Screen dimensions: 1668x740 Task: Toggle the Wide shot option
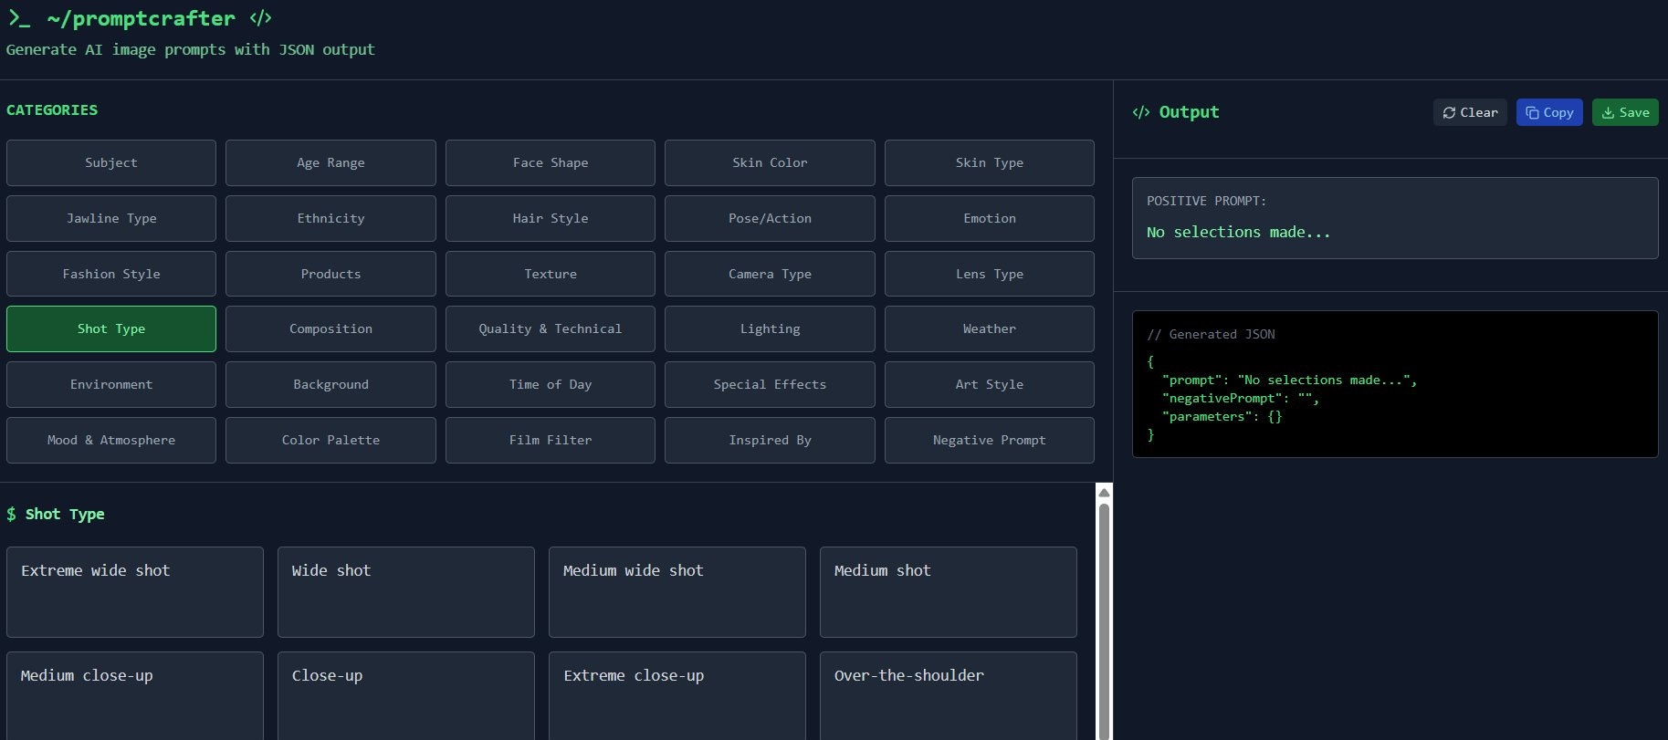[x=406, y=592]
